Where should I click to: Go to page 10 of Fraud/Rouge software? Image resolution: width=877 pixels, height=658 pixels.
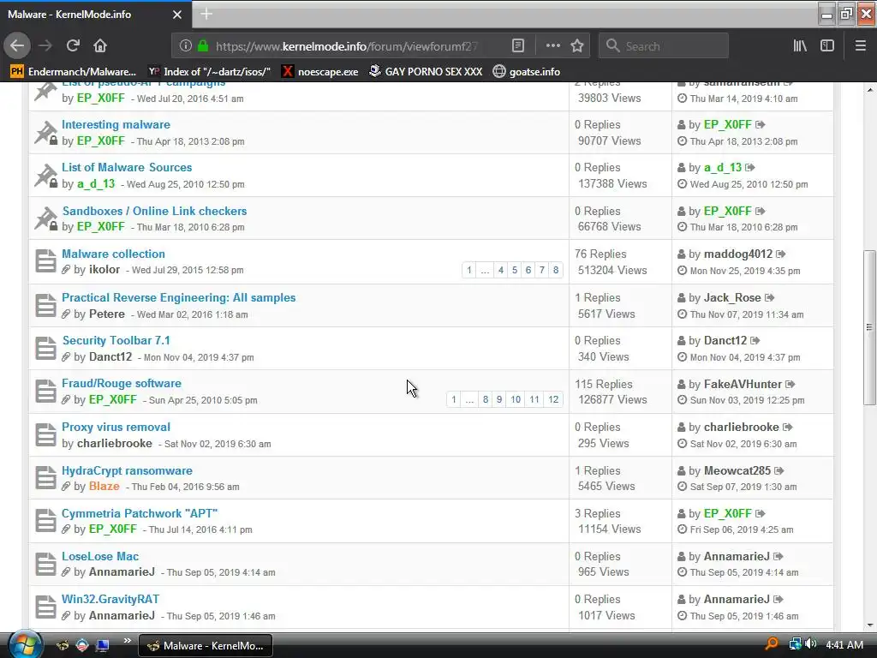pyautogui.click(x=516, y=399)
